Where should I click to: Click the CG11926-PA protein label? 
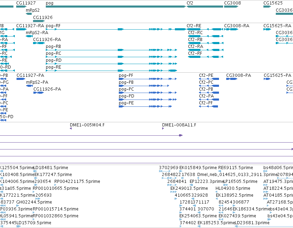pos(47,89)
